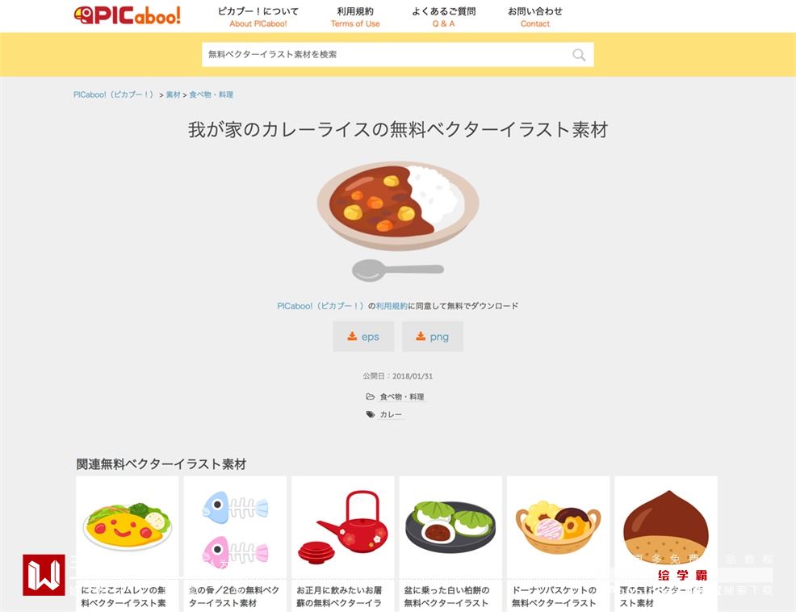Select the カレー tag link

(391, 414)
